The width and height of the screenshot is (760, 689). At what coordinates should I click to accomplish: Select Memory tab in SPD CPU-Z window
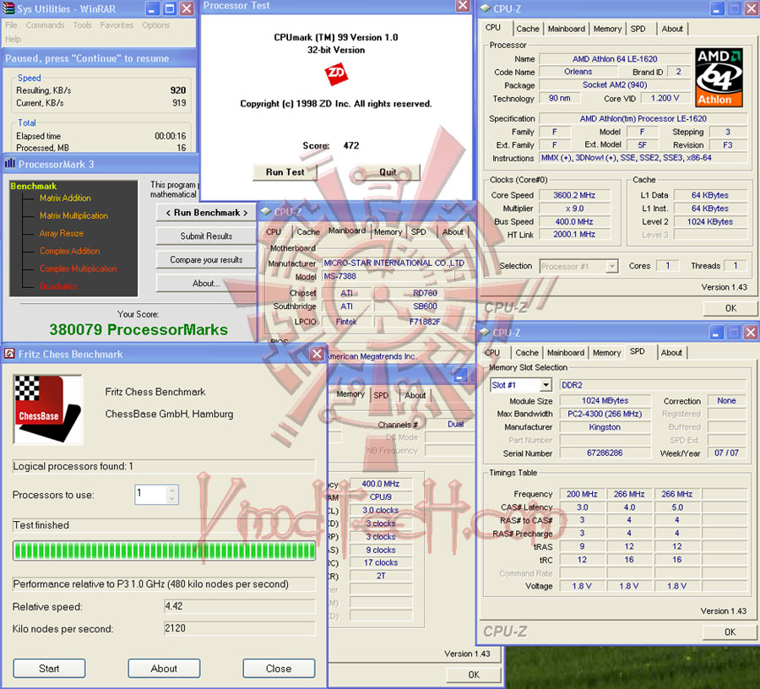pyautogui.click(x=607, y=353)
